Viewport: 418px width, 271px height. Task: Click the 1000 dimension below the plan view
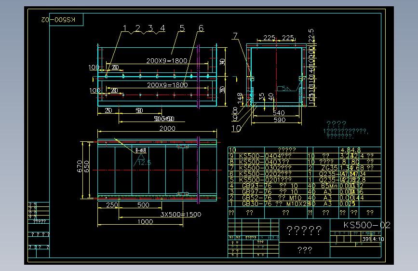(145, 222)
